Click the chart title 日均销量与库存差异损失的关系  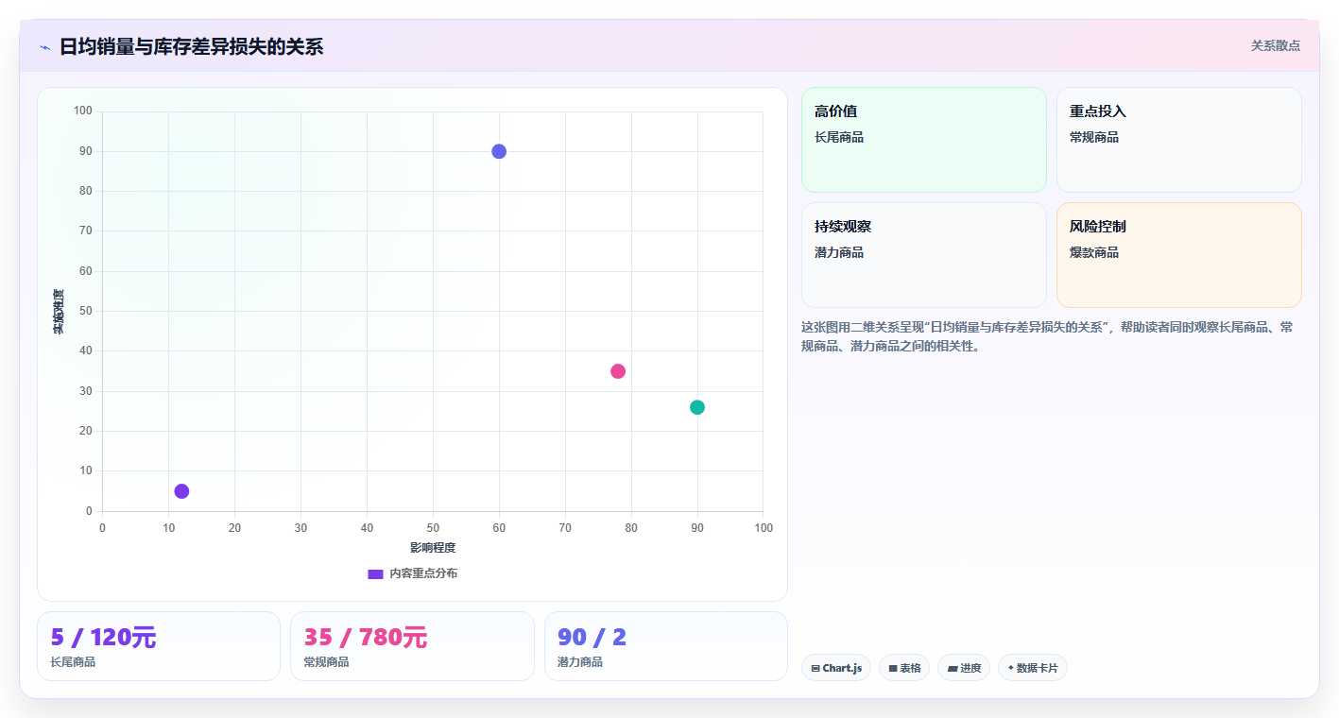point(192,46)
